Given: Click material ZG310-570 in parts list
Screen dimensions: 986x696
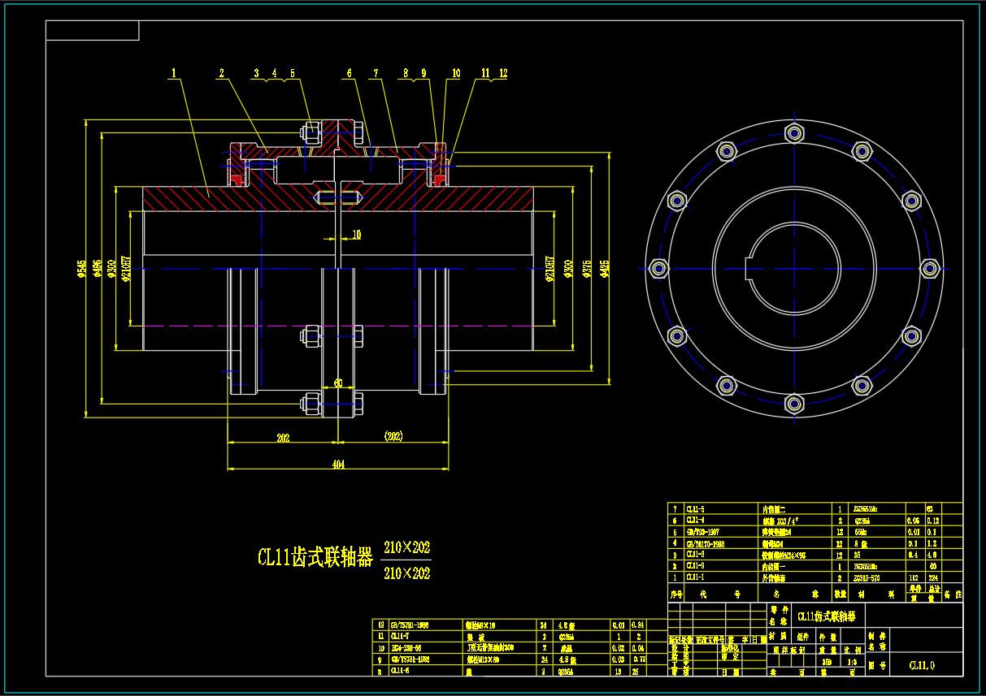Looking at the screenshot, I should pyautogui.click(x=867, y=577).
